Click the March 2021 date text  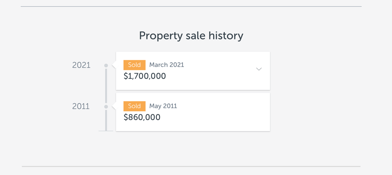tap(166, 65)
